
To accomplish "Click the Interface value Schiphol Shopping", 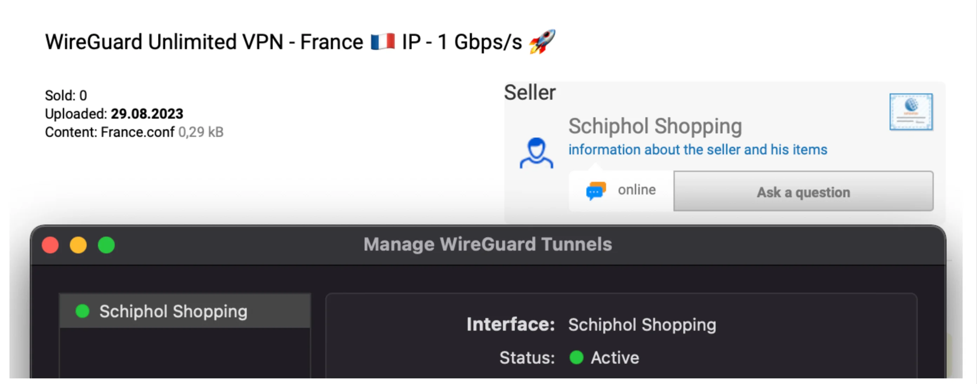I will 642,325.
